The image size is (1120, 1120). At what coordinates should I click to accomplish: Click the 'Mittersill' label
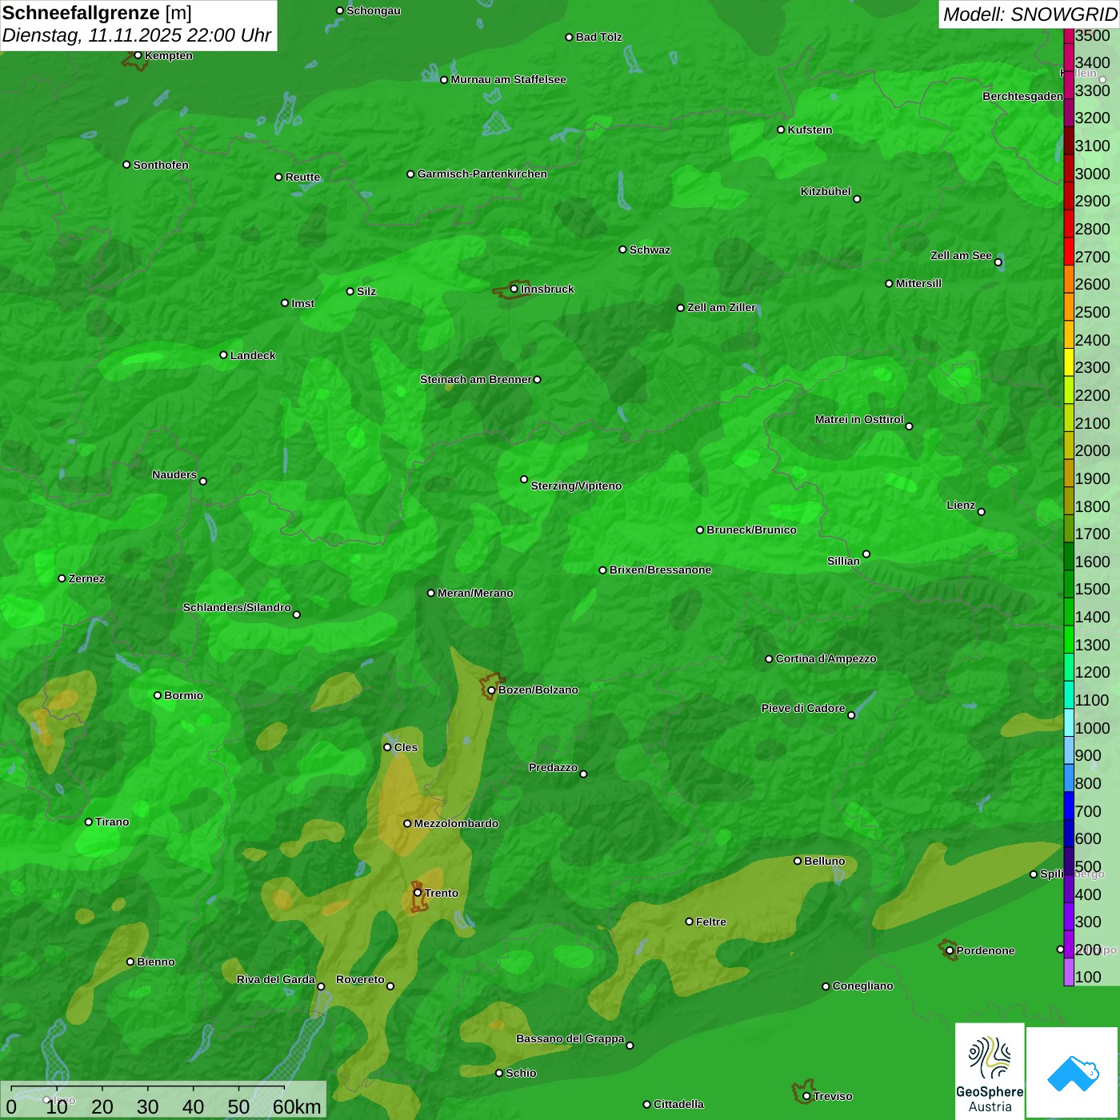[x=918, y=283]
